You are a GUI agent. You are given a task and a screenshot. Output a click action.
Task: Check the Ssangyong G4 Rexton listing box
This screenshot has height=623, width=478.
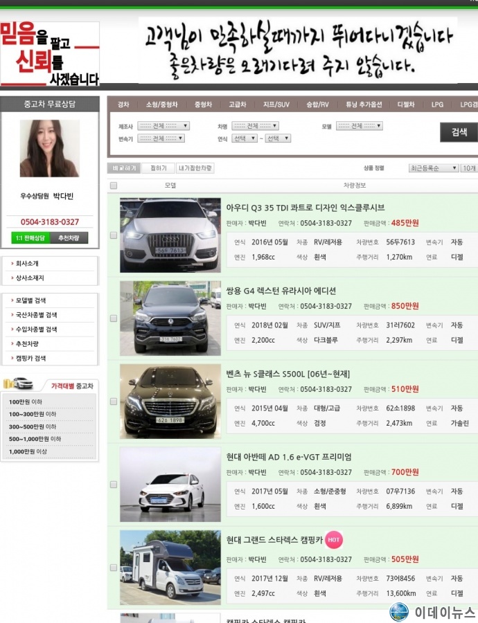[x=114, y=318]
